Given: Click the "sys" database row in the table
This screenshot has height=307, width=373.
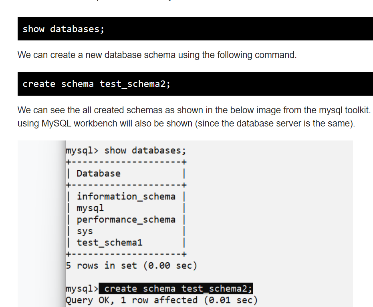Looking at the screenshot, I should pos(85,231).
